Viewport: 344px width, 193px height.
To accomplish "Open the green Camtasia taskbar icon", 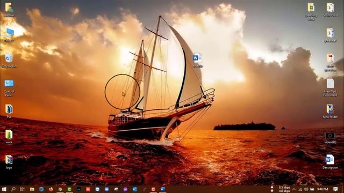I will (x=69, y=189).
